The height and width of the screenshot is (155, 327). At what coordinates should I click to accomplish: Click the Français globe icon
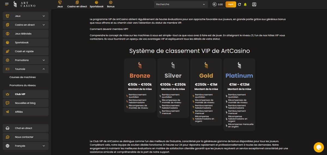pyautogui.click(x=8, y=146)
